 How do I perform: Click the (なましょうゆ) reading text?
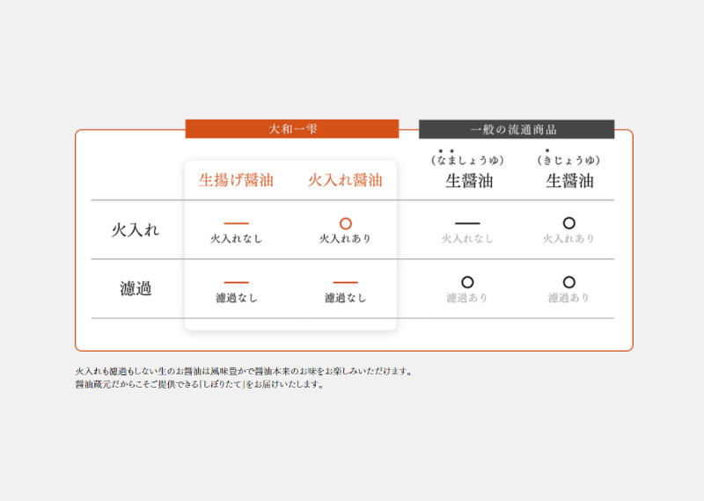(467, 160)
